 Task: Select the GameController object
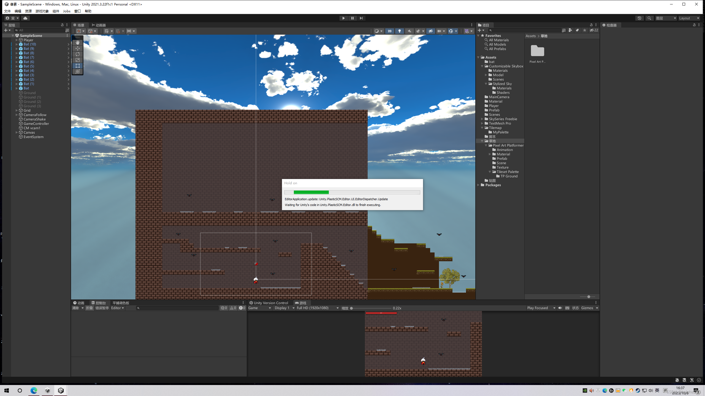pyautogui.click(x=36, y=123)
